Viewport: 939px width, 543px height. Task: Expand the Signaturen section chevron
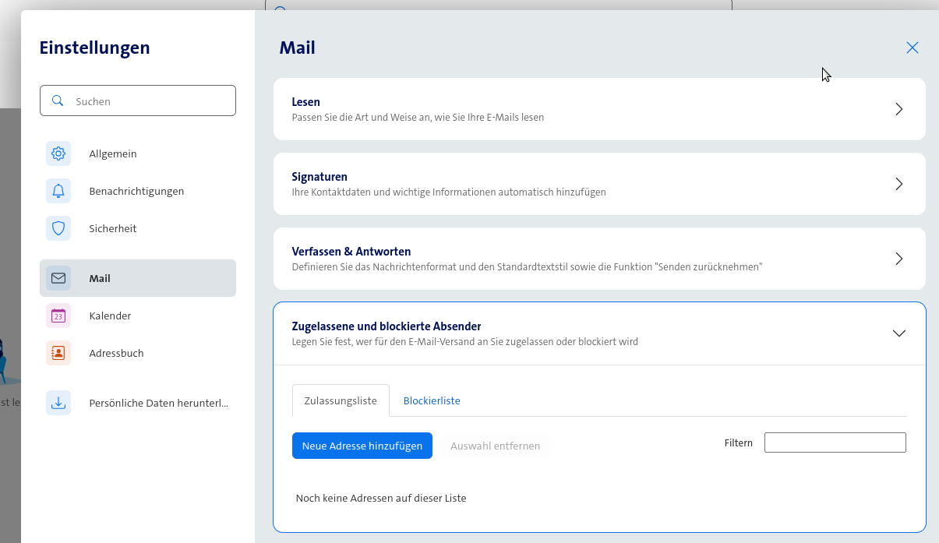pyautogui.click(x=898, y=184)
